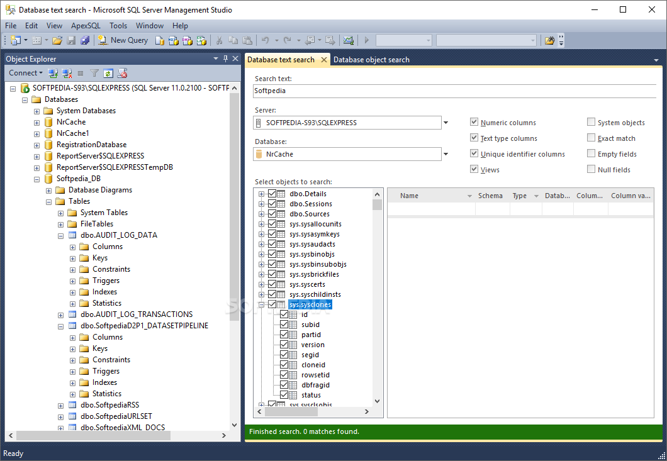
Task: Click the Paste clipboard icon
Action: coord(247,40)
